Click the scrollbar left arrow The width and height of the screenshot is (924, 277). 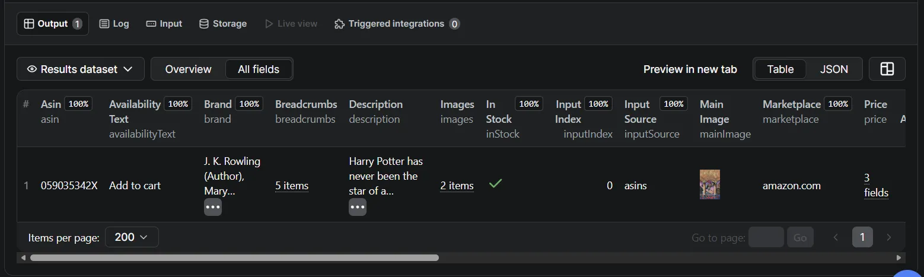coord(23,257)
